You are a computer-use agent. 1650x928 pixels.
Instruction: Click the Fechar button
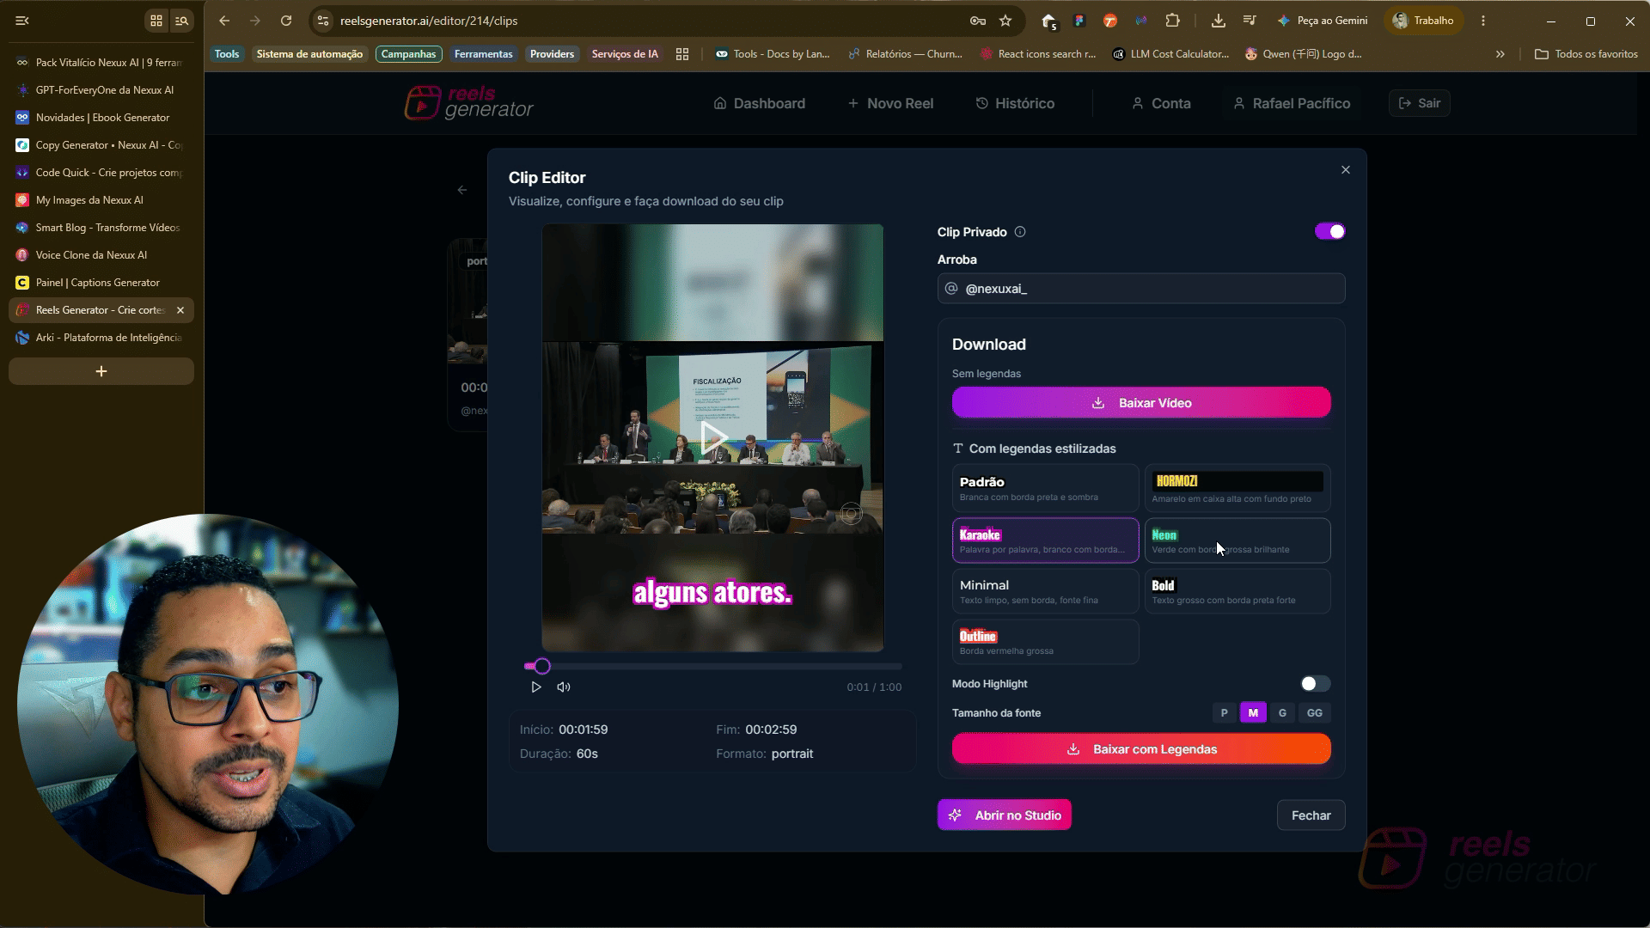1311,815
